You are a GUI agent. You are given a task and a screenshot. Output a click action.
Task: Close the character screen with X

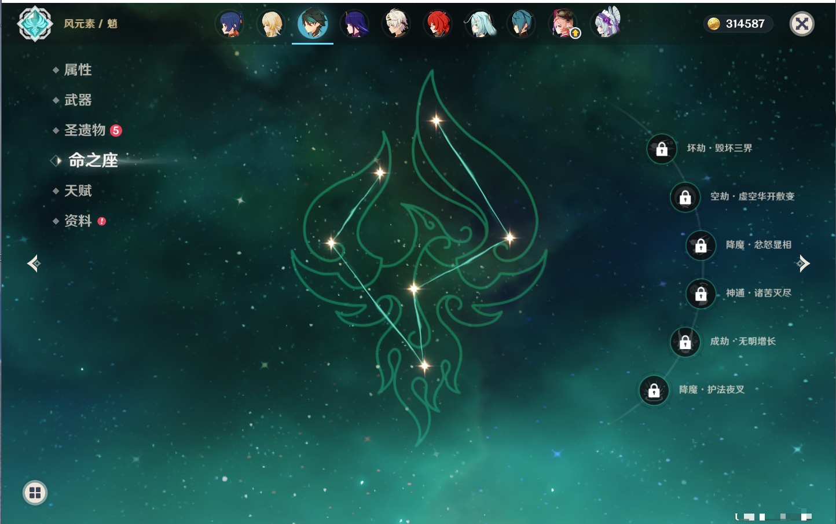tap(802, 24)
